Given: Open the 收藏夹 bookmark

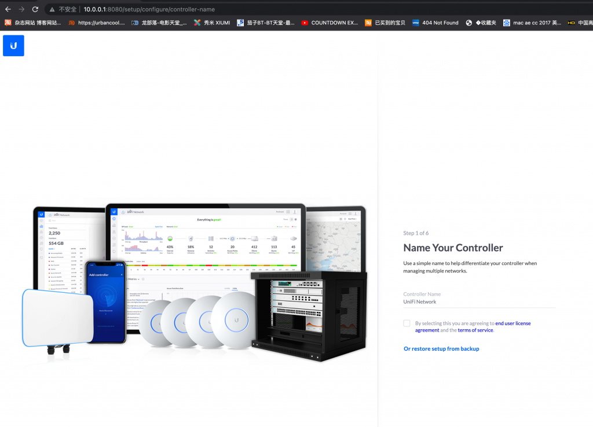Looking at the screenshot, I should (x=481, y=23).
